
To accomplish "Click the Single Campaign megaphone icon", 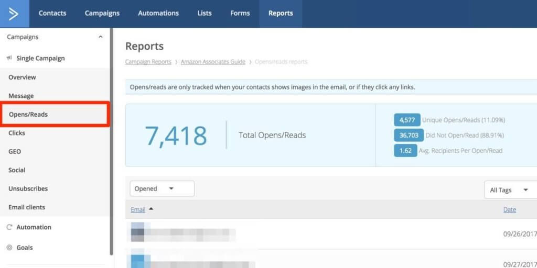I will 9,58.
